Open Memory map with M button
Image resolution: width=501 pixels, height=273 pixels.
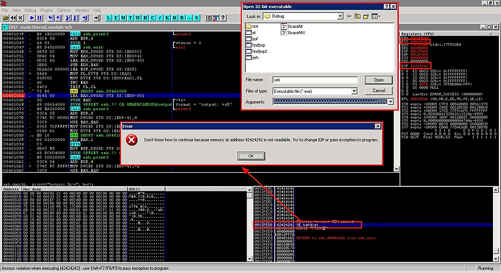click(124, 18)
